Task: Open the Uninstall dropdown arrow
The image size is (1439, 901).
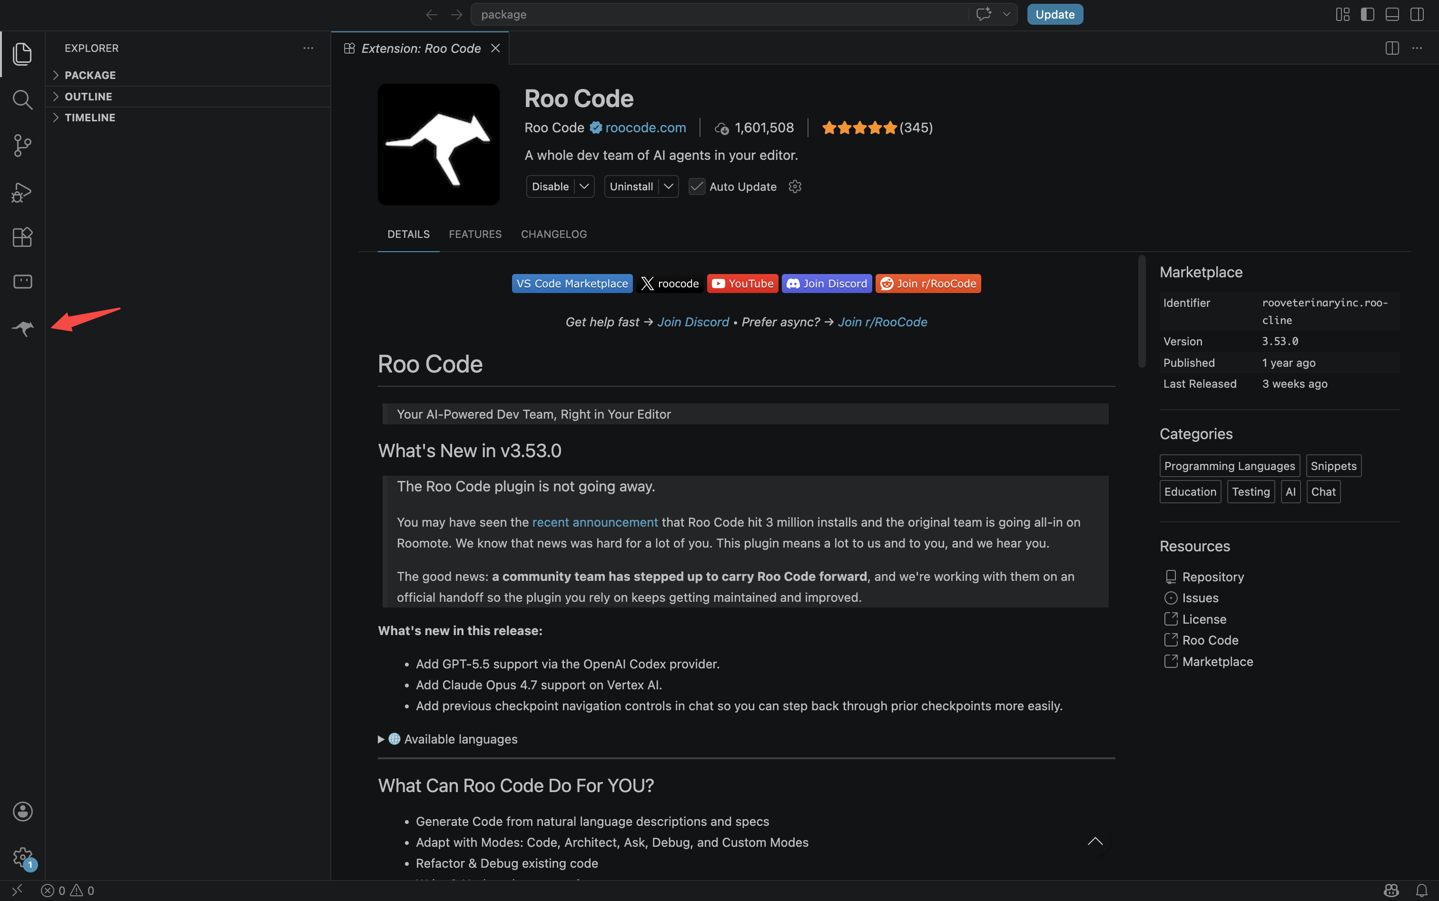Action: tap(668, 186)
